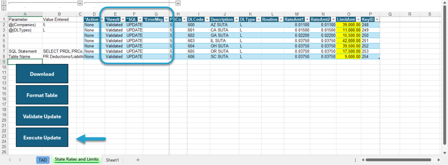Click the Download button
The image size is (448, 165).
(x=42, y=74)
